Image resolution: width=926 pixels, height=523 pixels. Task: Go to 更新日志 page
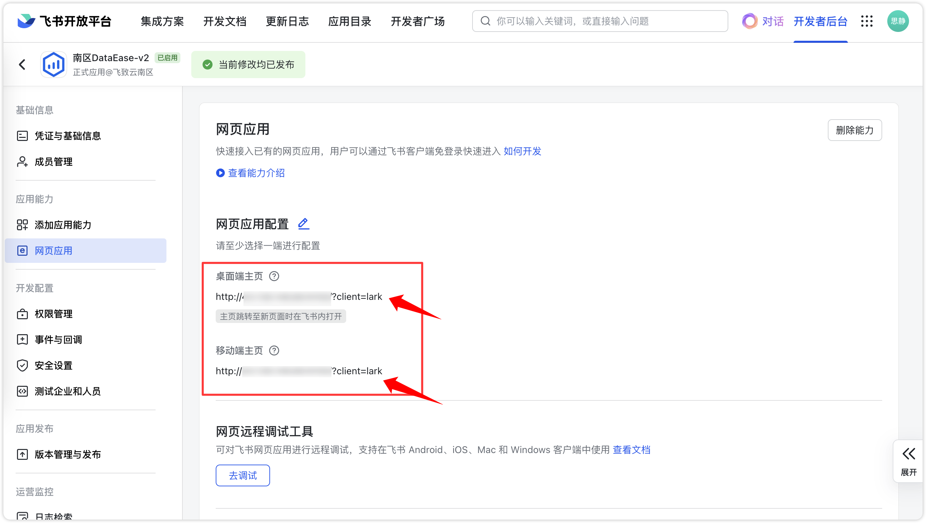(287, 21)
